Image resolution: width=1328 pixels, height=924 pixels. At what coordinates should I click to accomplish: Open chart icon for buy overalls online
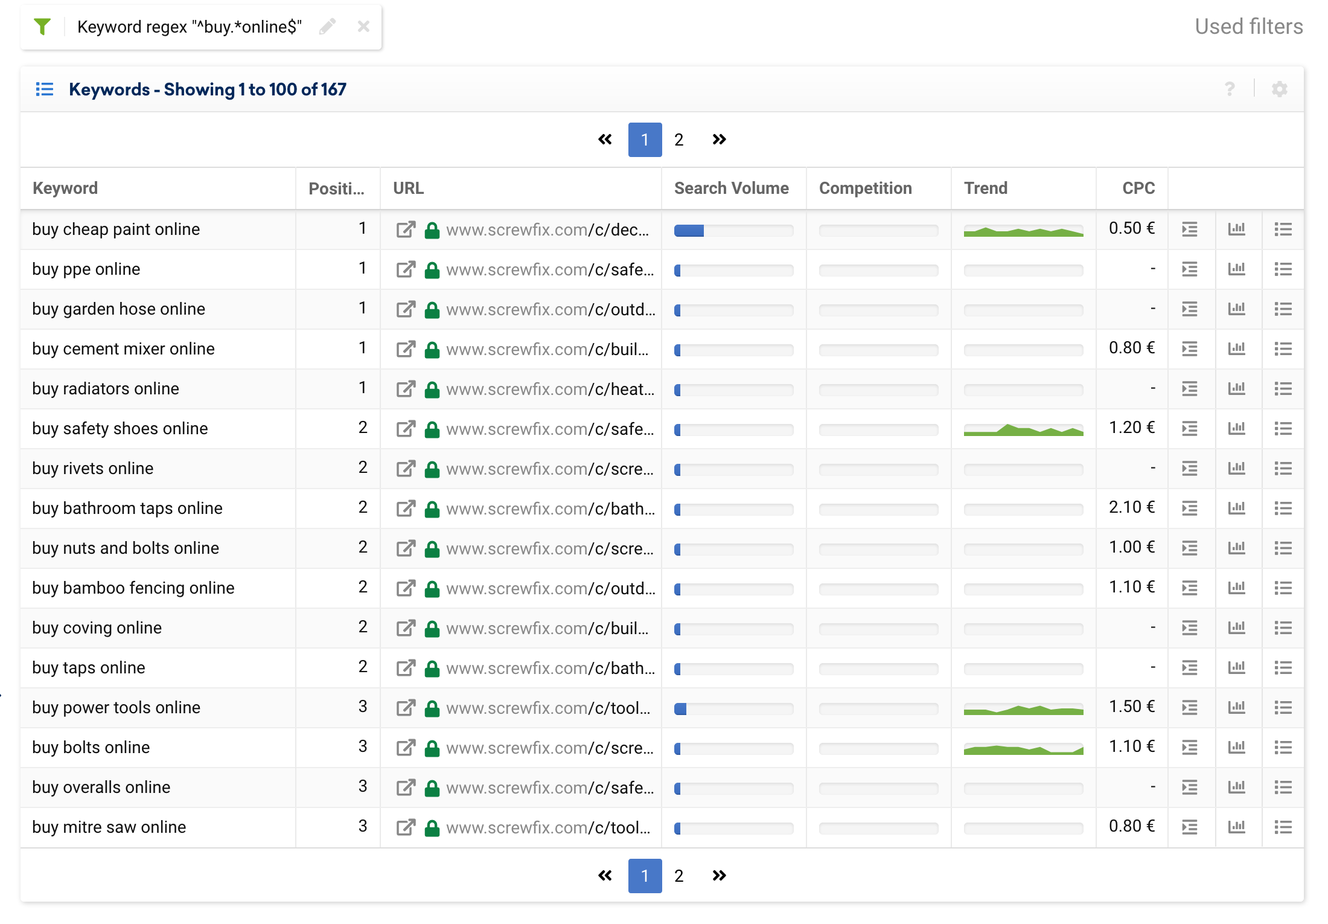tap(1237, 788)
